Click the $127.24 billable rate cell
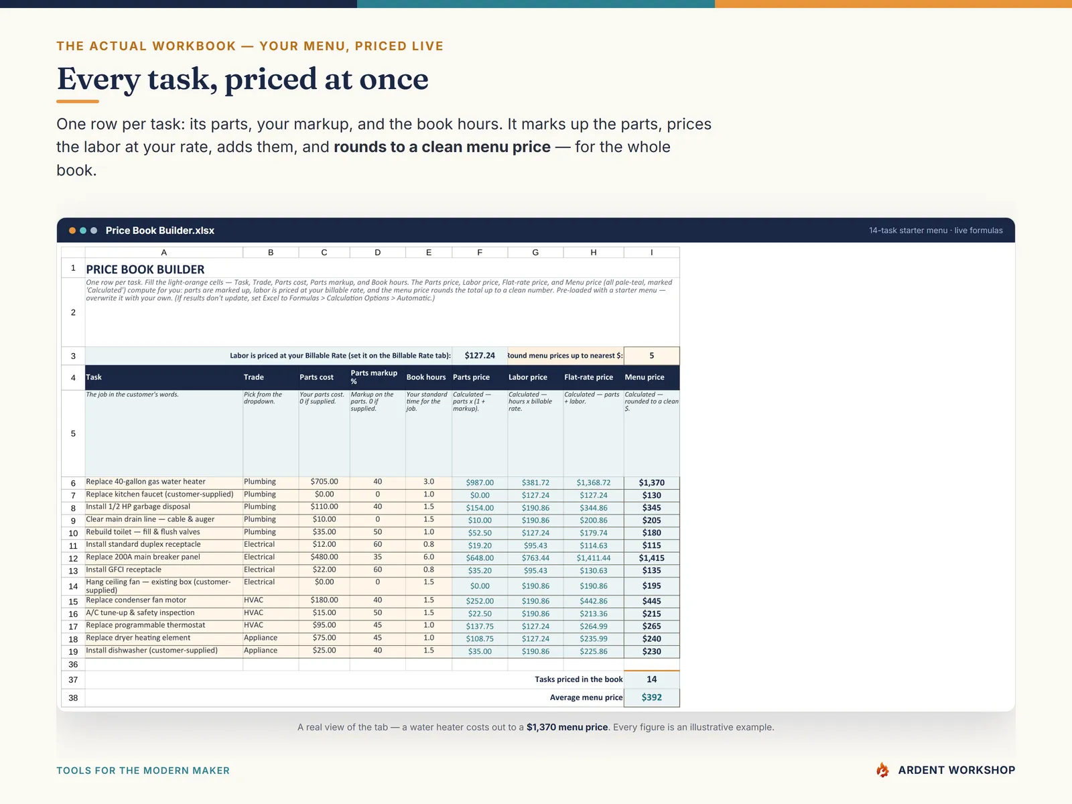Screen dimensions: 1072x804 point(480,356)
